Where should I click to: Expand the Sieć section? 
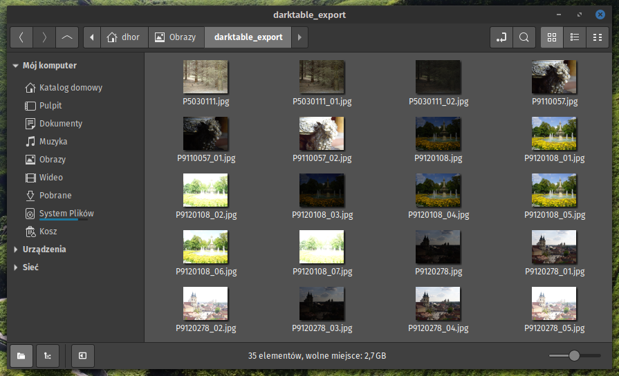(15, 267)
